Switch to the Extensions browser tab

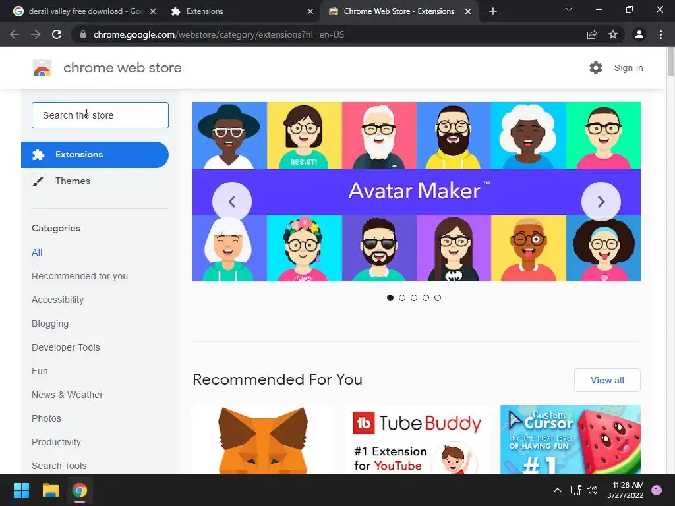coord(241,12)
